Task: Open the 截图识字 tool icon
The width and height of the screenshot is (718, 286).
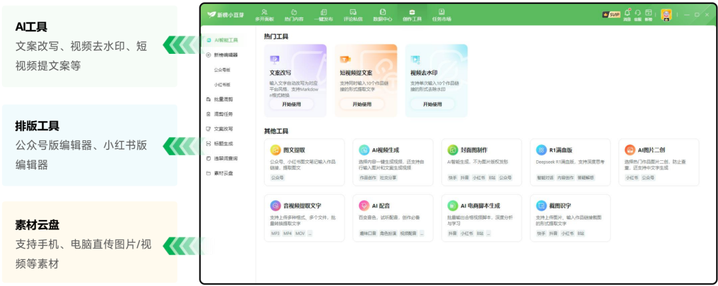Action: [x=541, y=206]
